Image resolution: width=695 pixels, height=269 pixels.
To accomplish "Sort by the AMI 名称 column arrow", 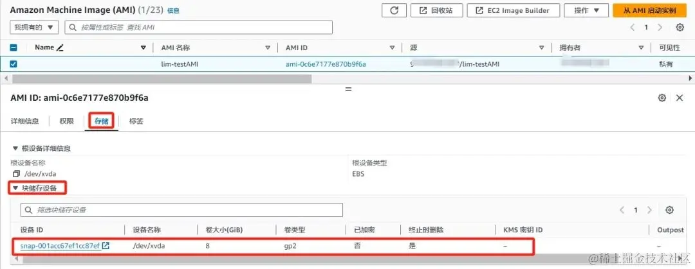I will pyautogui.click(x=268, y=48).
